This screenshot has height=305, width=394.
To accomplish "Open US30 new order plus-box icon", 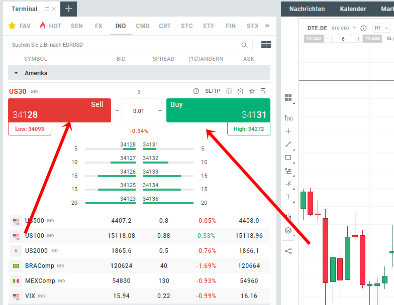I will (229, 91).
